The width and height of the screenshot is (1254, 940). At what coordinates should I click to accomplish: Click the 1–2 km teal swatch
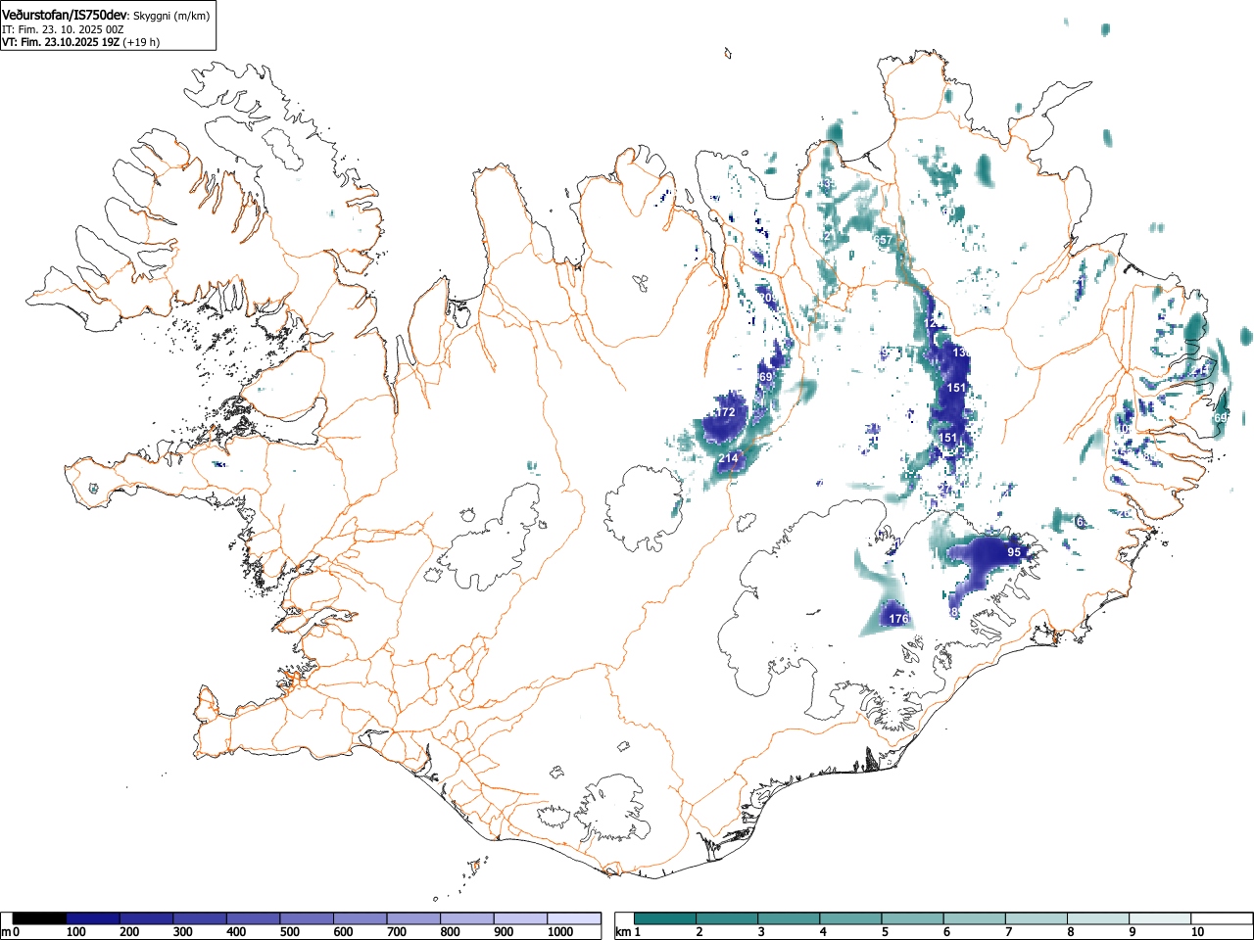[665, 918]
